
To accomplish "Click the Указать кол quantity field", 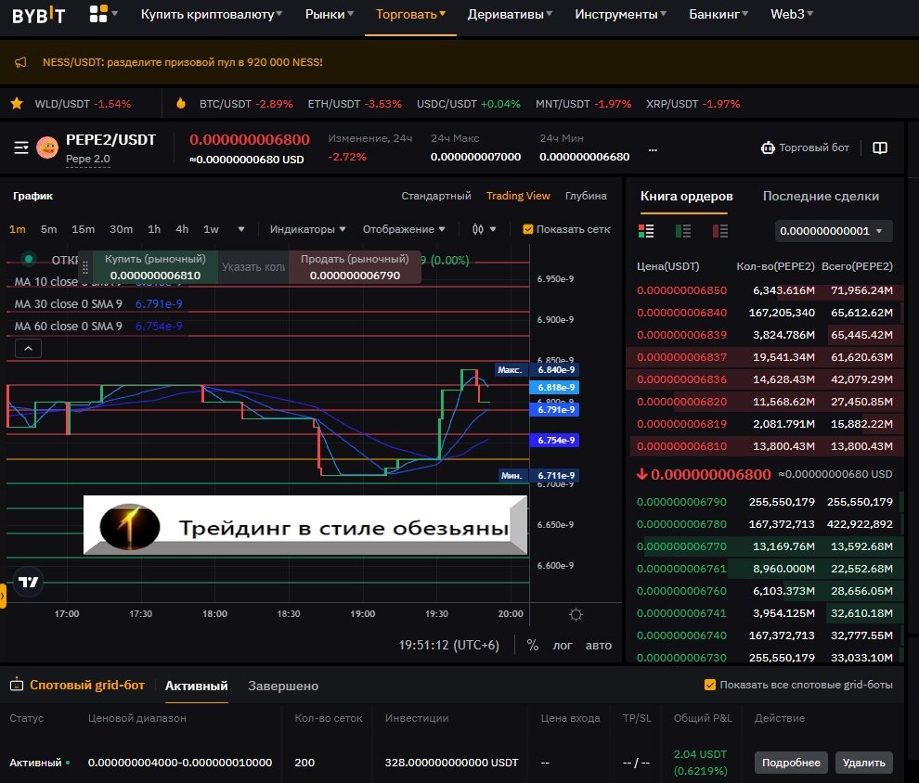I will pyautogui.click(x=253, y=267).
